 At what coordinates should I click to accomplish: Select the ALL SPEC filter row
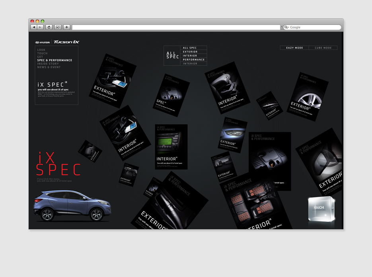click(193, 48)
